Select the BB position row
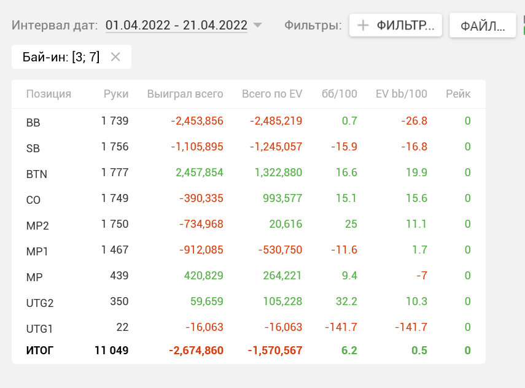 249,121
